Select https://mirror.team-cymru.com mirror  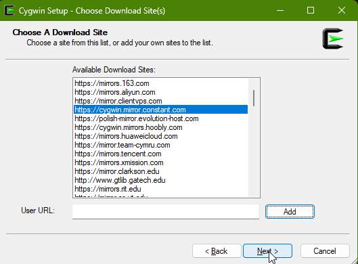coord(161,145)
